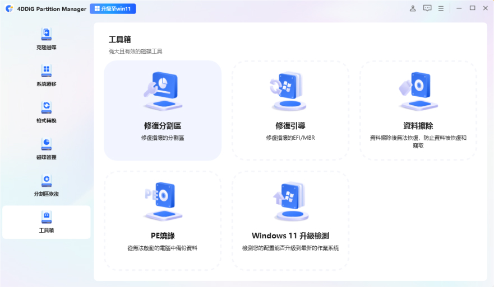
Task: Click the 分割區恢復 sidebar label
Action: [x=47, y=194]
